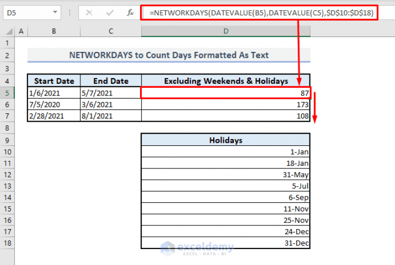Select row 3 header
The image size is (395, 265).
[x=7, y=69]
